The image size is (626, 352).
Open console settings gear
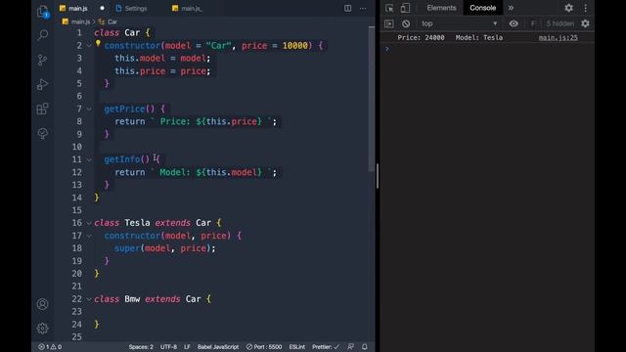[x=585, y=23]
